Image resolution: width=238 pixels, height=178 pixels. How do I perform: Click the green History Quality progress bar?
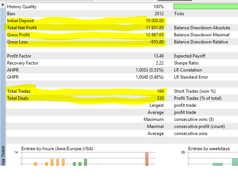click(206, 7)
